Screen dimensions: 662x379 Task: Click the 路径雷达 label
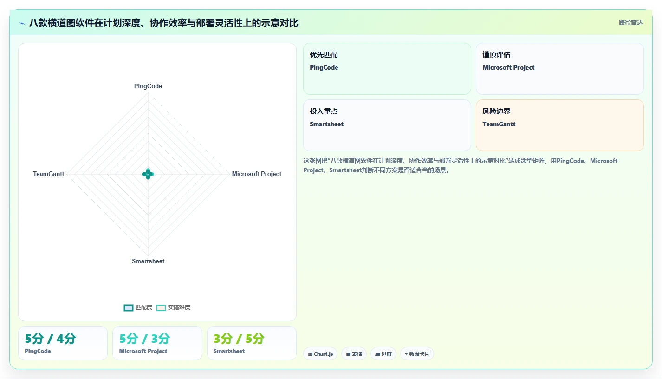click(630, 22)
